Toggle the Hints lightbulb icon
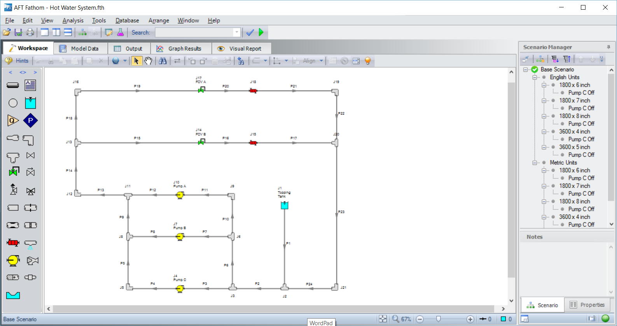This screenshot has height=326, width=617. pos(367,61)
